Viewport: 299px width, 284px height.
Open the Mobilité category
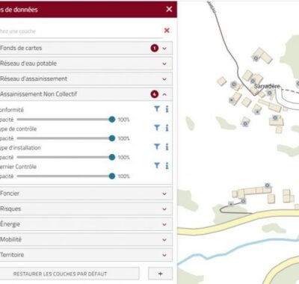pos(85,239)
